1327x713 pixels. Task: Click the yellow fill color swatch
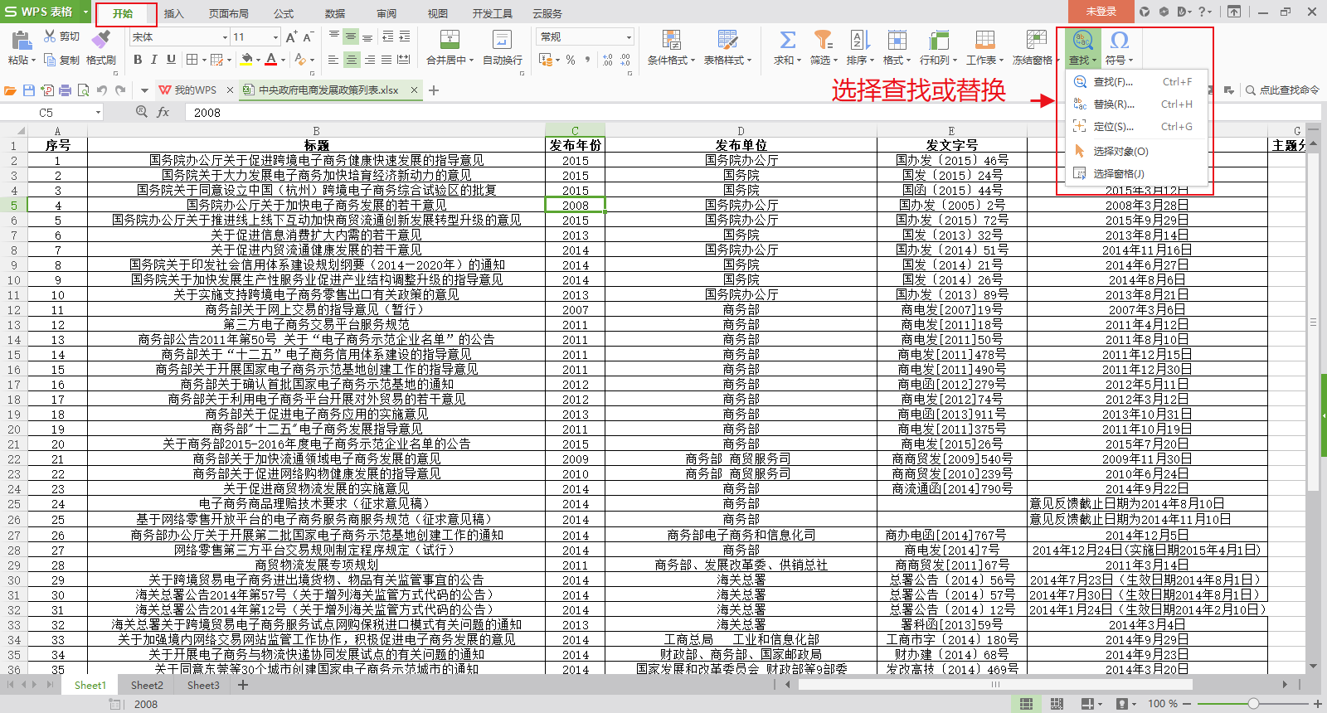[246, 60]
